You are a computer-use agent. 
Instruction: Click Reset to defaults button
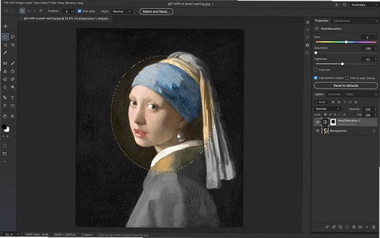pos(345,85)
